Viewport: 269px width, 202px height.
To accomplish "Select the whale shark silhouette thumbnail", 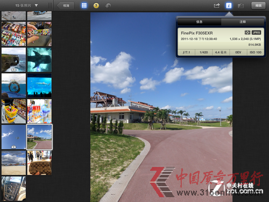I will pyautogui.click(x=39, y=60).
